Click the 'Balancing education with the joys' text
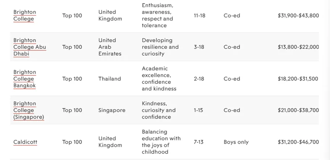 161,139
